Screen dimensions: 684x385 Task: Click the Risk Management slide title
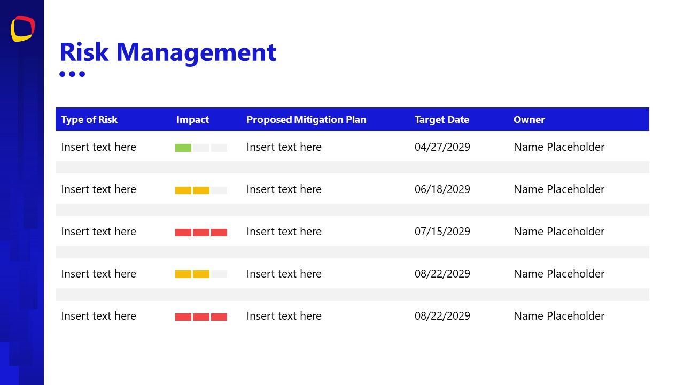click(168, 52)
